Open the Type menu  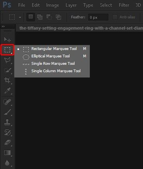[88, 5]
